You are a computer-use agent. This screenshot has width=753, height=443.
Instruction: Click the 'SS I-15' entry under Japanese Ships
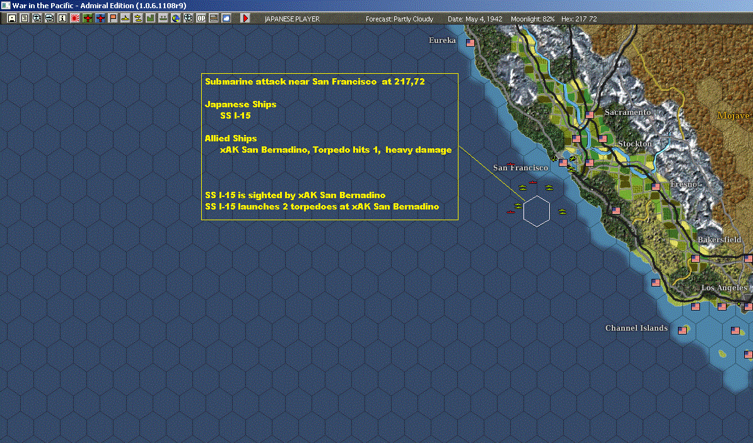235,115
